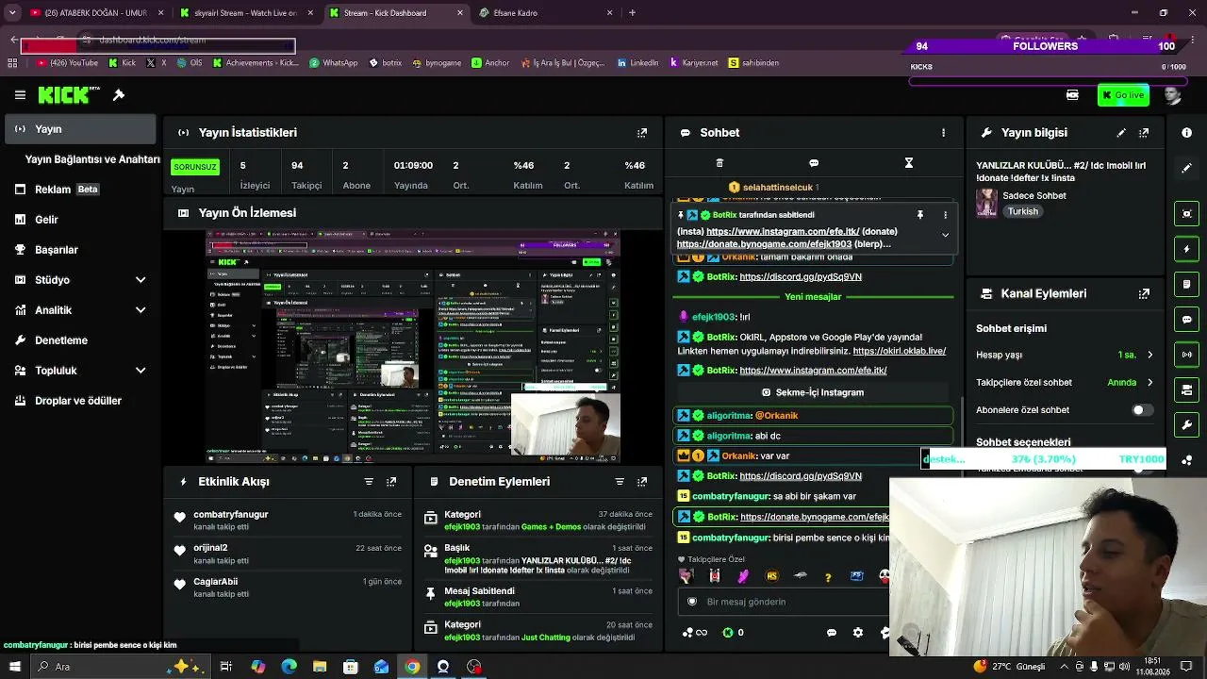Pop out the Yayın bilgisi panel

pyautogui.click(x=1144, y=133)
